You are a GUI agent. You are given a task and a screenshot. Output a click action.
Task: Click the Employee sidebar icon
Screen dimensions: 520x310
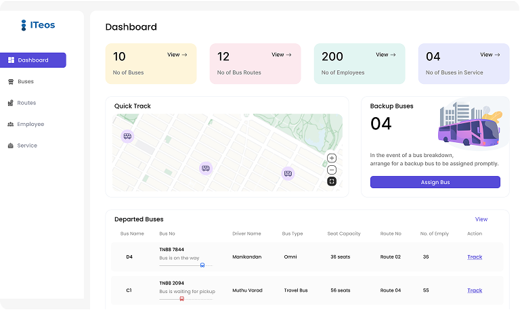11,125
